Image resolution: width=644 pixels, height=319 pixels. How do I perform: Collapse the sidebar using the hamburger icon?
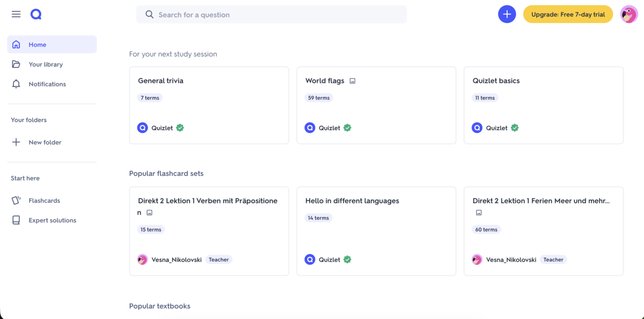coord(16,14)
